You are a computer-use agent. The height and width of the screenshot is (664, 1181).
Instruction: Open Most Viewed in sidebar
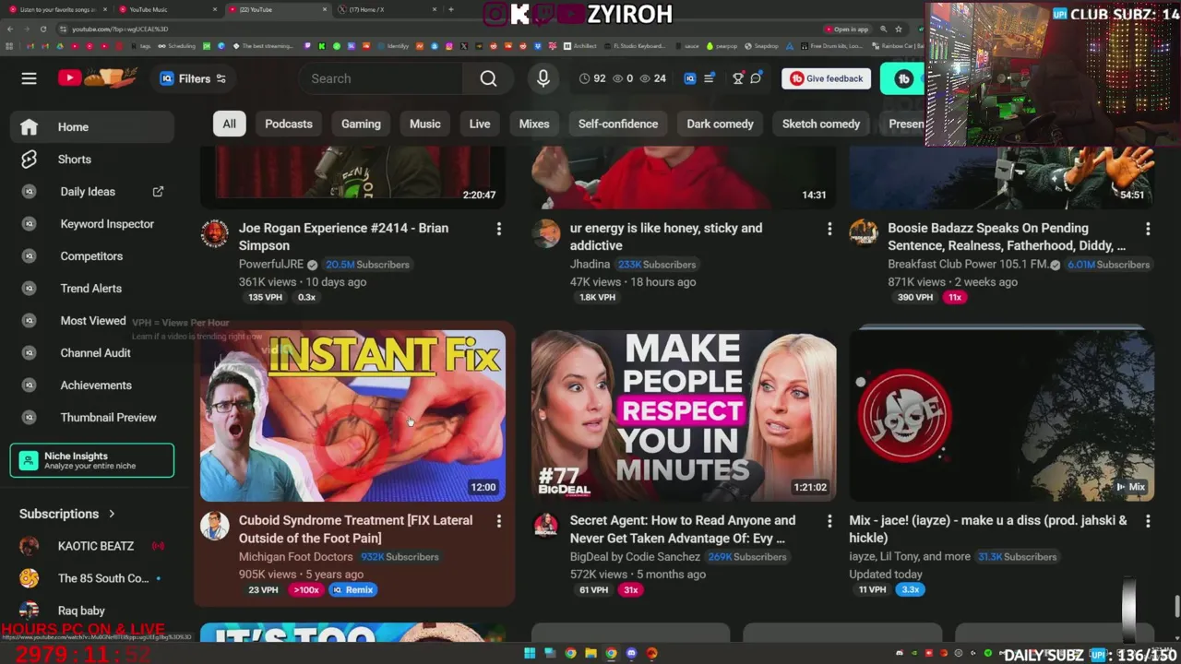coord(91,320)
